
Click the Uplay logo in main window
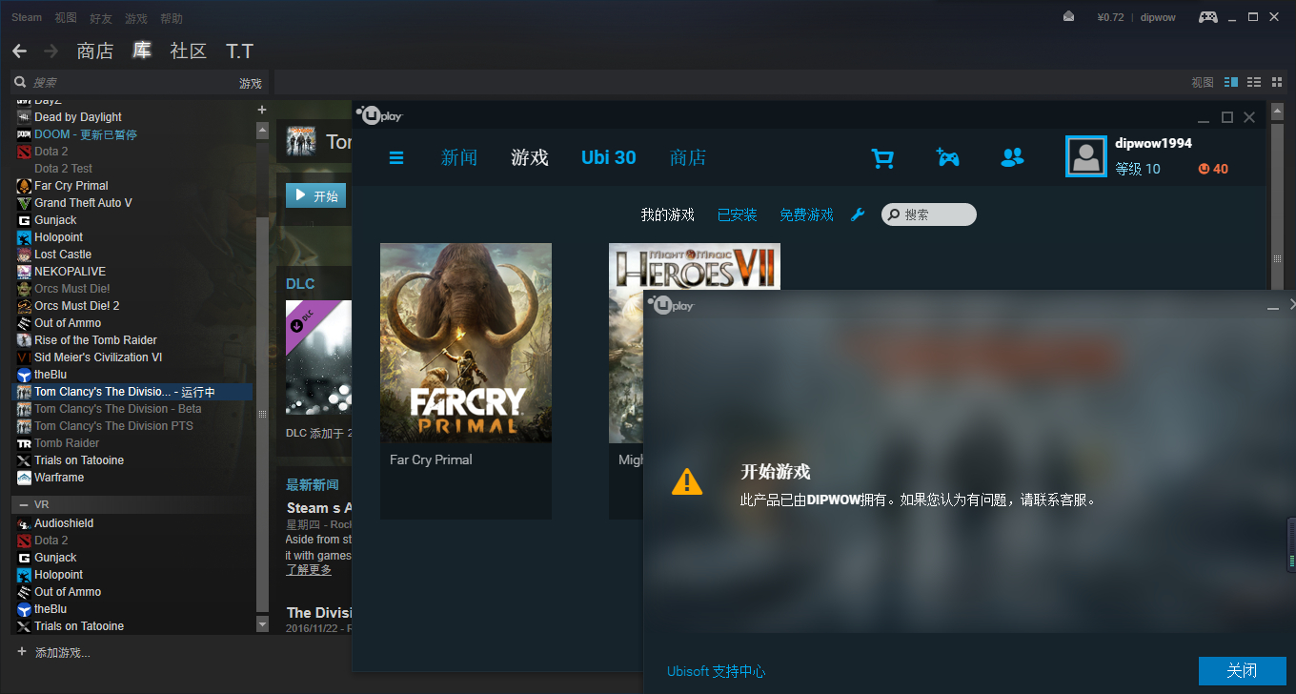[379, 115]
